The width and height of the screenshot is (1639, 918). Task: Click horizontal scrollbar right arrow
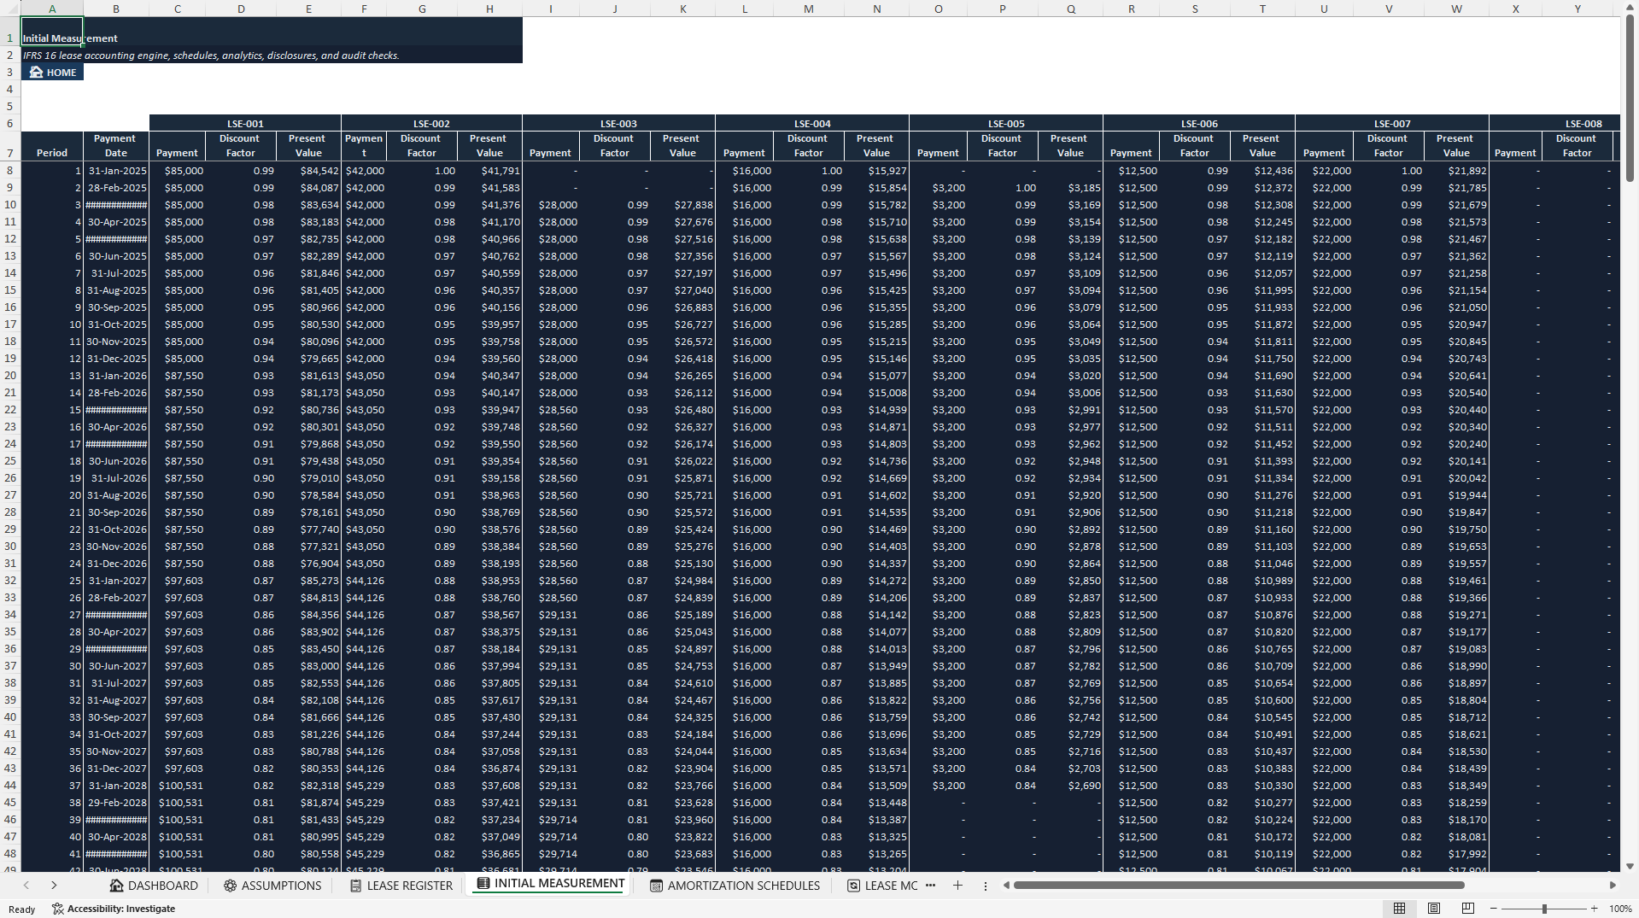[x=1613, y=886]
